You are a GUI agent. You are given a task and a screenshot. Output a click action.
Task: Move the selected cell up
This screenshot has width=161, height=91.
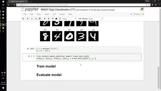[45, 19]
